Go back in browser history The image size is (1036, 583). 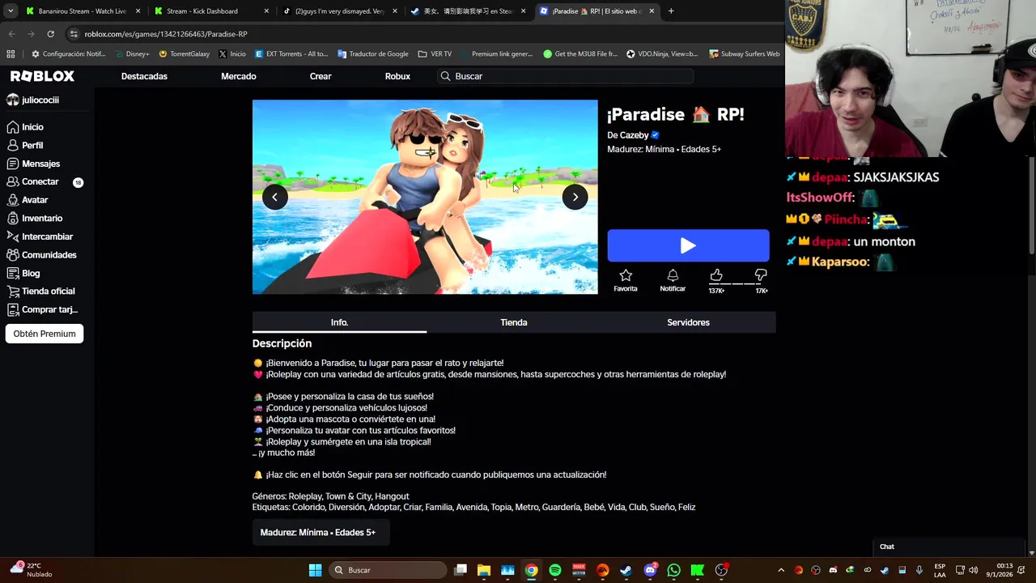[11, 34]
